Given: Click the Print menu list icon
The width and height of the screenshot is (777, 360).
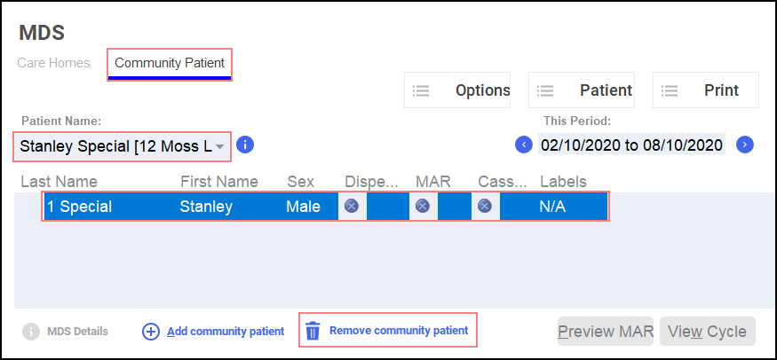Looking at the screenshot, I should click(x=670, y=90).
